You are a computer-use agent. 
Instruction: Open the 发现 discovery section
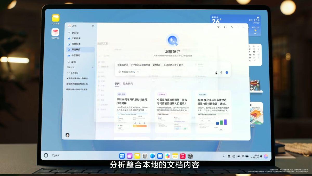pyautogui.click(x=74, y=62)
